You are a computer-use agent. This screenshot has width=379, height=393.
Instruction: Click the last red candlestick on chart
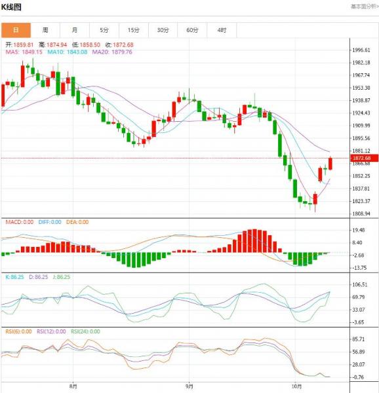coord(330,163)
